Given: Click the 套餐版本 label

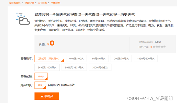Looking at the screenshot, I should click(x=27, y=58).
